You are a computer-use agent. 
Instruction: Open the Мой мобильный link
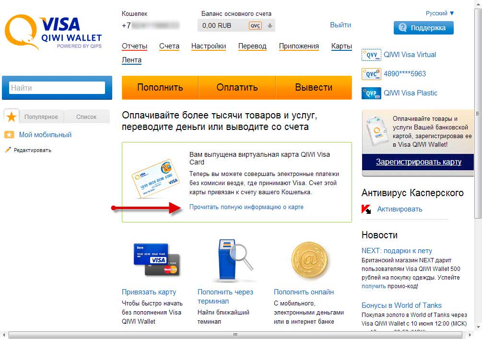(x=45, y=135)
